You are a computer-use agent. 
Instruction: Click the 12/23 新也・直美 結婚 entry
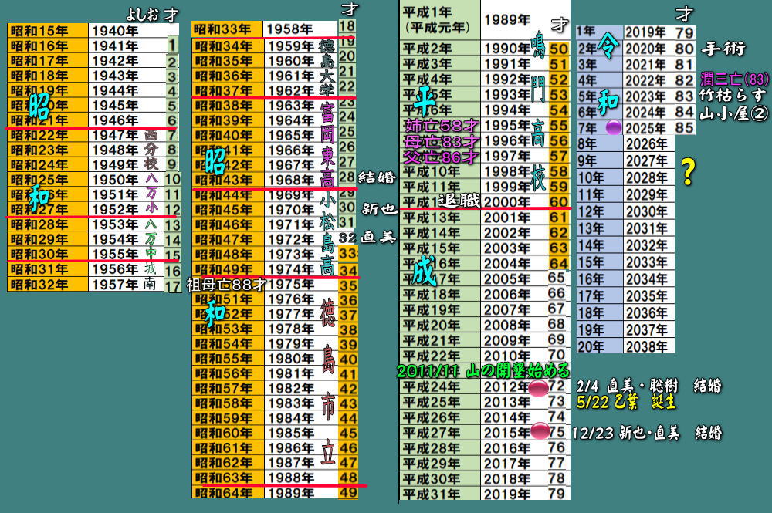(x=647, y=433)
